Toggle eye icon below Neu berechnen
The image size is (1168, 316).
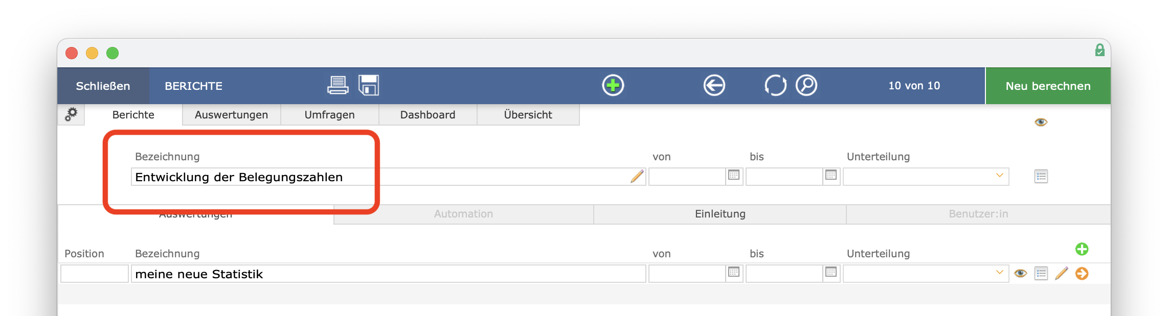point(1041,122)
